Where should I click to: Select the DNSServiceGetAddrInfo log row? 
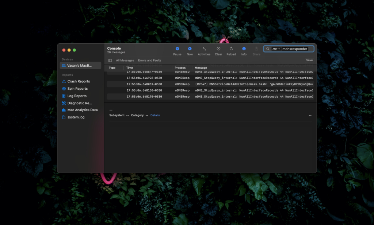click(210, 84)
